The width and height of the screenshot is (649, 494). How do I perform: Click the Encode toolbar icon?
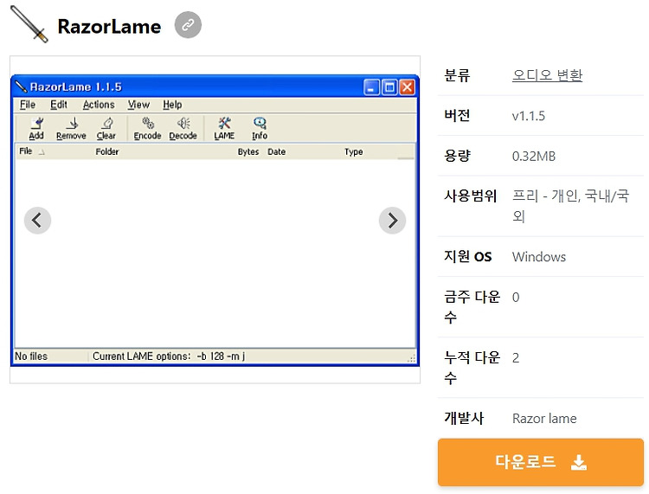147,129
